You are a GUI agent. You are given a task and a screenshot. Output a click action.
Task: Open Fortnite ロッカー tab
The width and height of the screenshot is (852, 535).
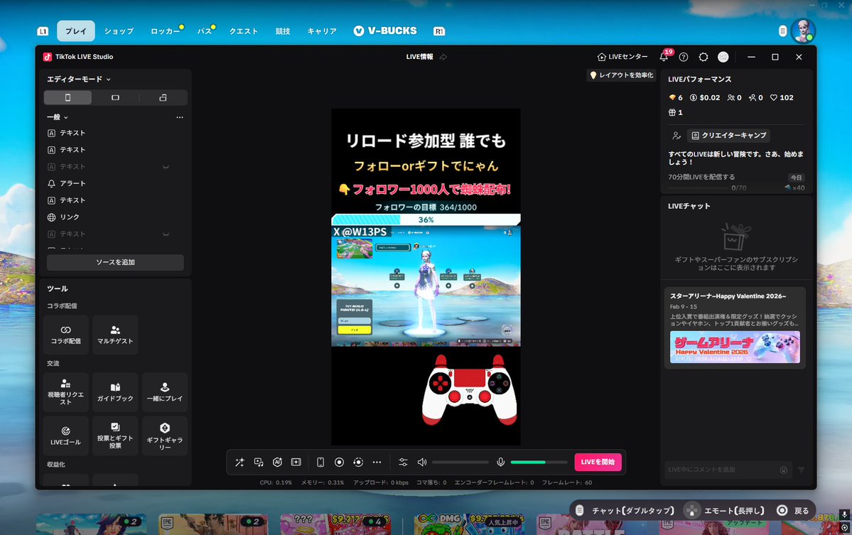(x=165, y=31)
